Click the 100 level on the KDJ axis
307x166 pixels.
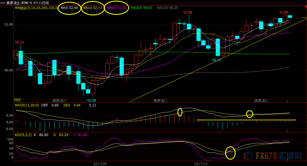(x=10, y=139)
